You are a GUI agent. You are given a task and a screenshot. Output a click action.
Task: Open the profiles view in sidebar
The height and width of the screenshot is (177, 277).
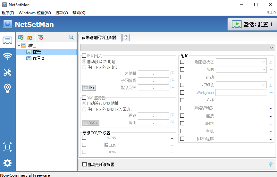click(x=7, y=40)
